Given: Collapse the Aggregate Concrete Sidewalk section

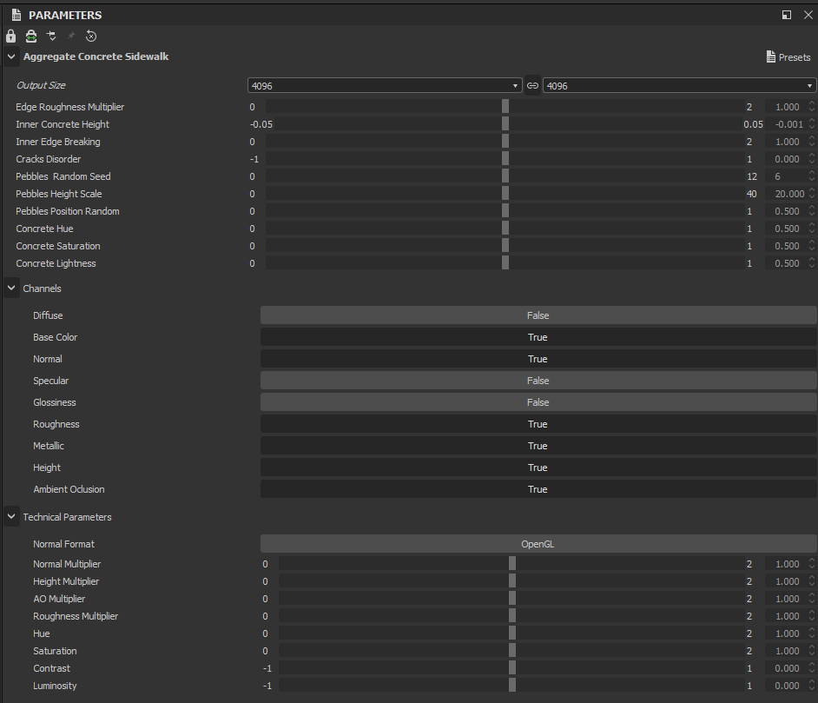Looking at the screenshot, I should [11, 56].
